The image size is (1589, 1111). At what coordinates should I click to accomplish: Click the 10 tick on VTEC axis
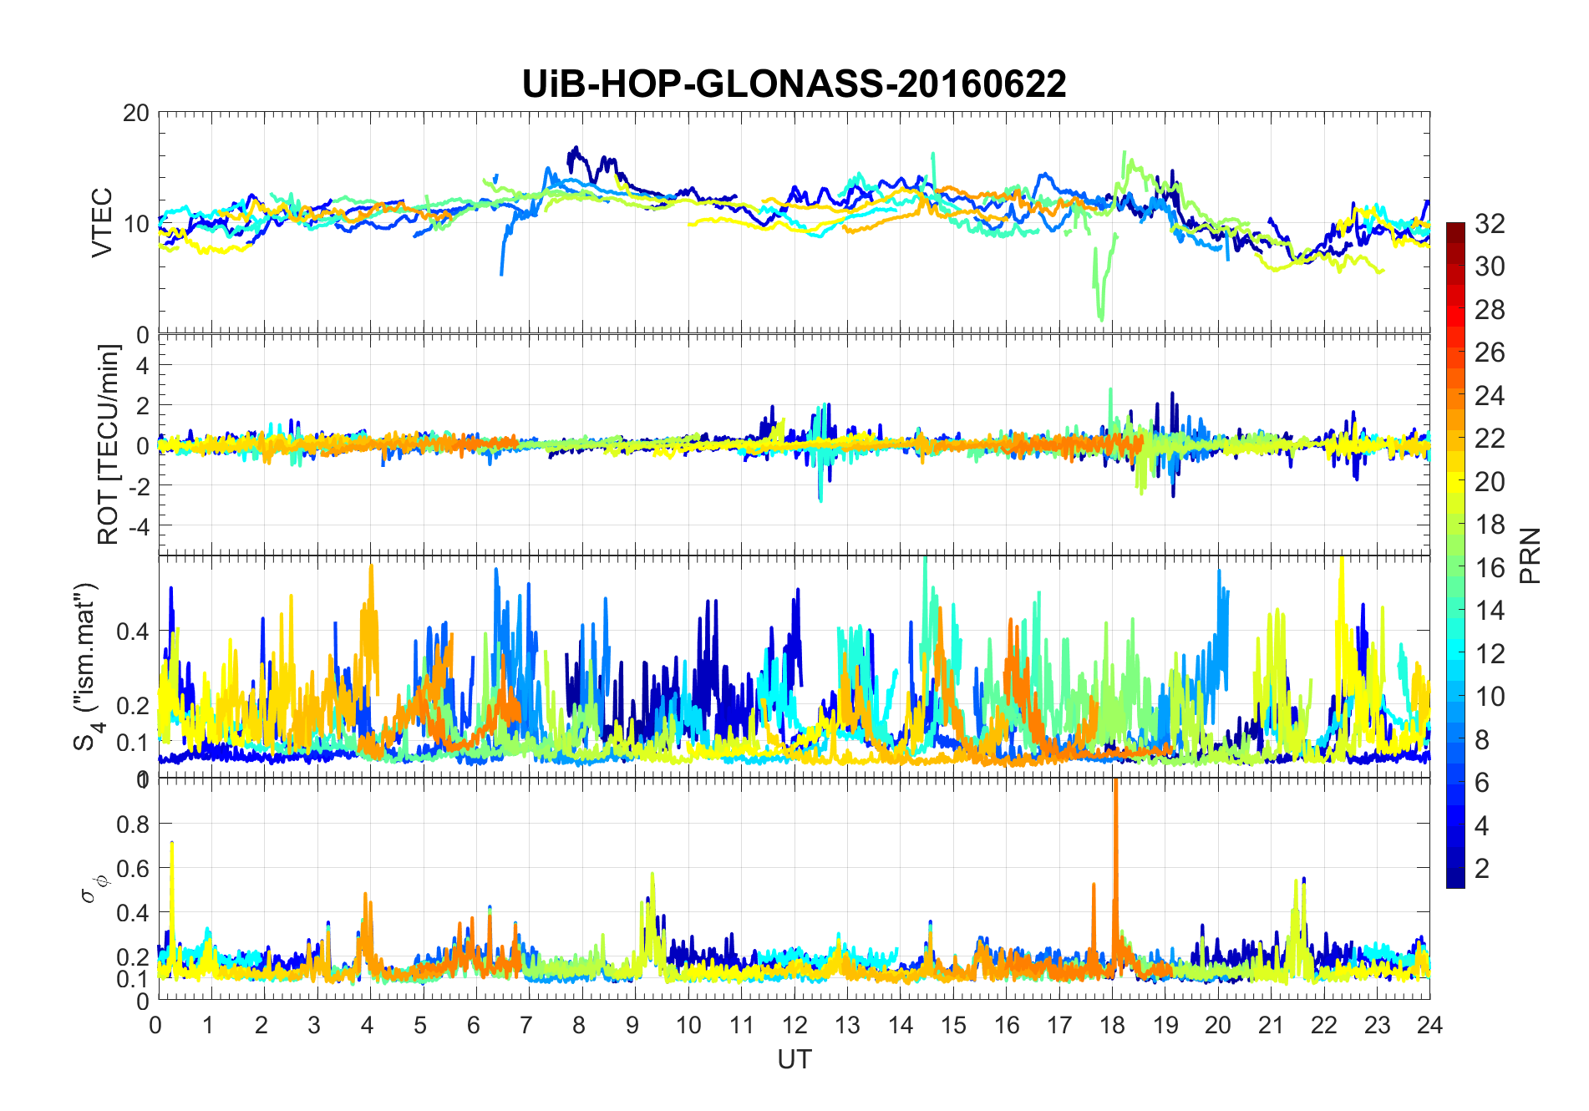136,224
